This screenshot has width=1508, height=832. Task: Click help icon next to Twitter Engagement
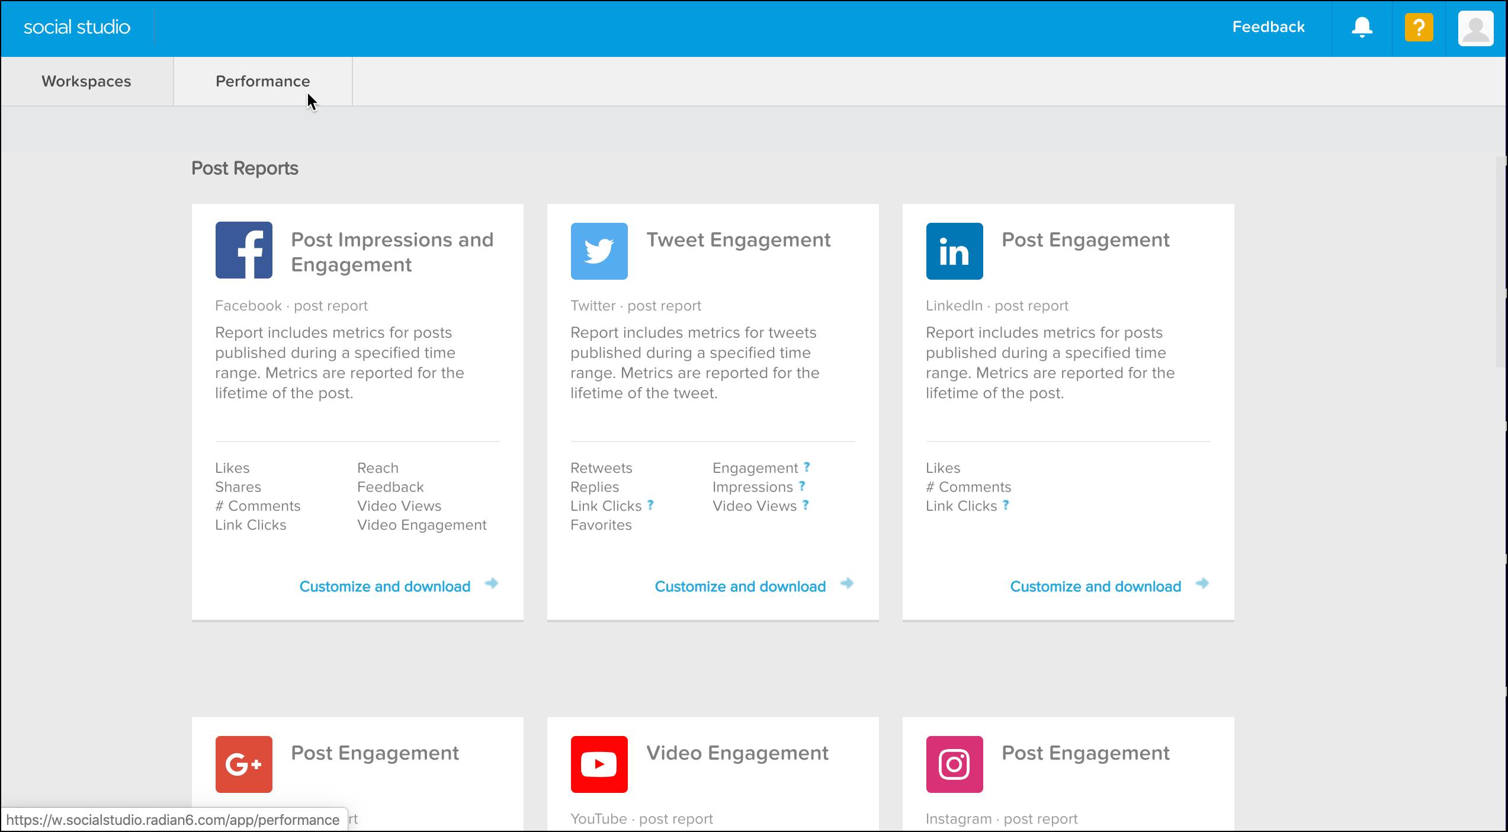click(x=807, y=467)
